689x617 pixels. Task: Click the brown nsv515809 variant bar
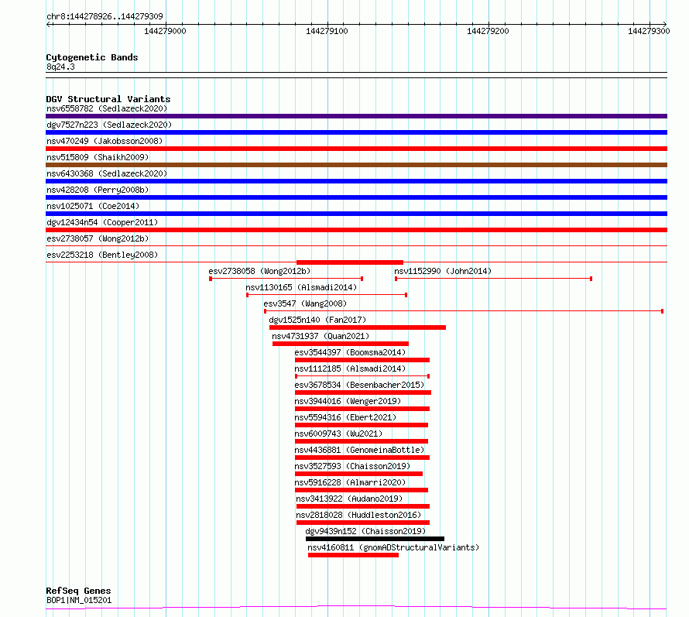click(x=356, y=165)
